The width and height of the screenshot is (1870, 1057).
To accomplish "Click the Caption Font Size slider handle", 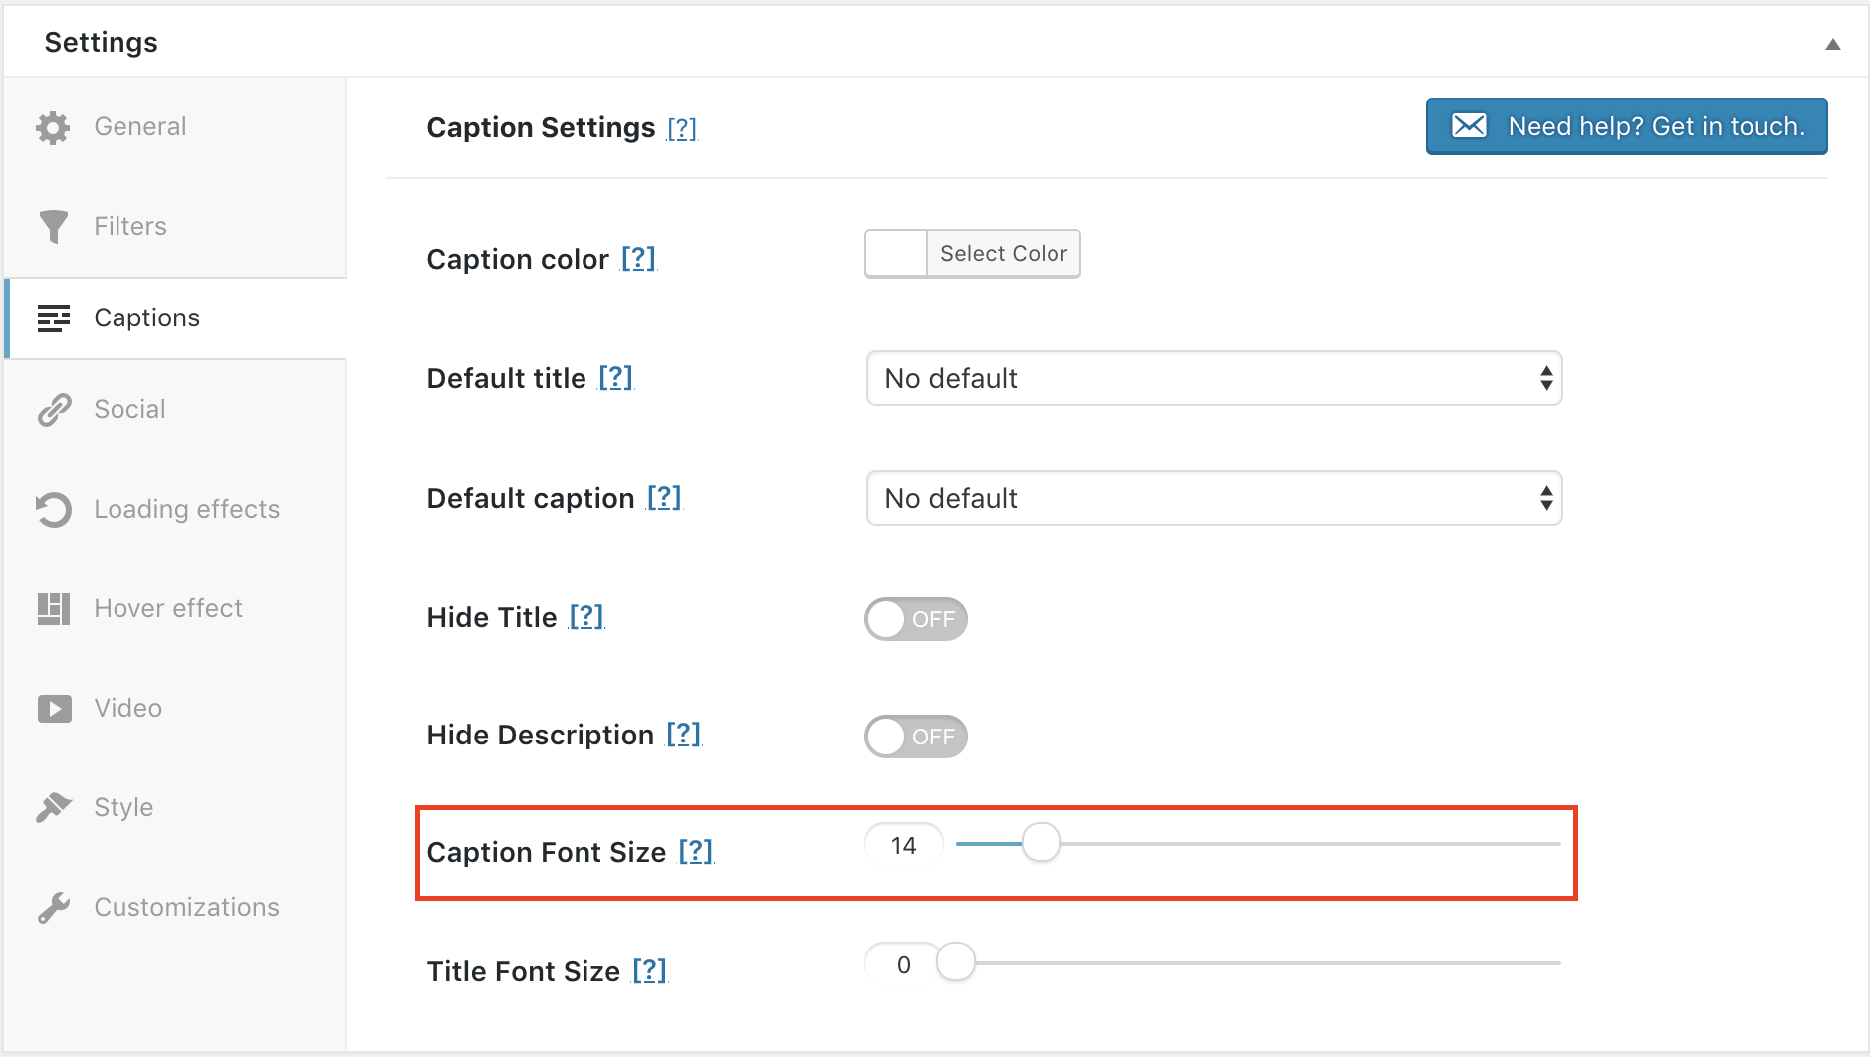I will (x=1041, y=843).
